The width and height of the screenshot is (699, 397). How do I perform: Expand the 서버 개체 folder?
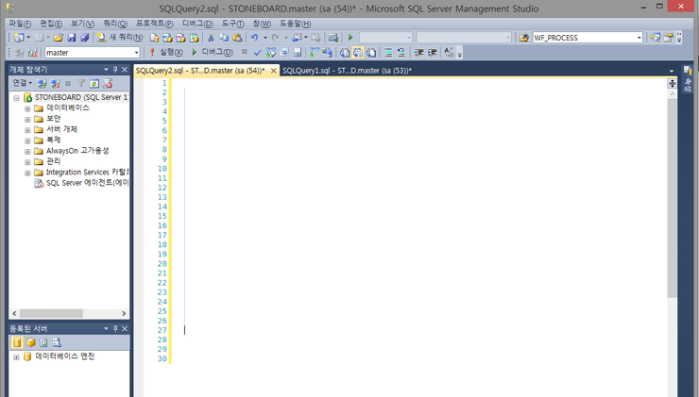(x=27, y=130)
